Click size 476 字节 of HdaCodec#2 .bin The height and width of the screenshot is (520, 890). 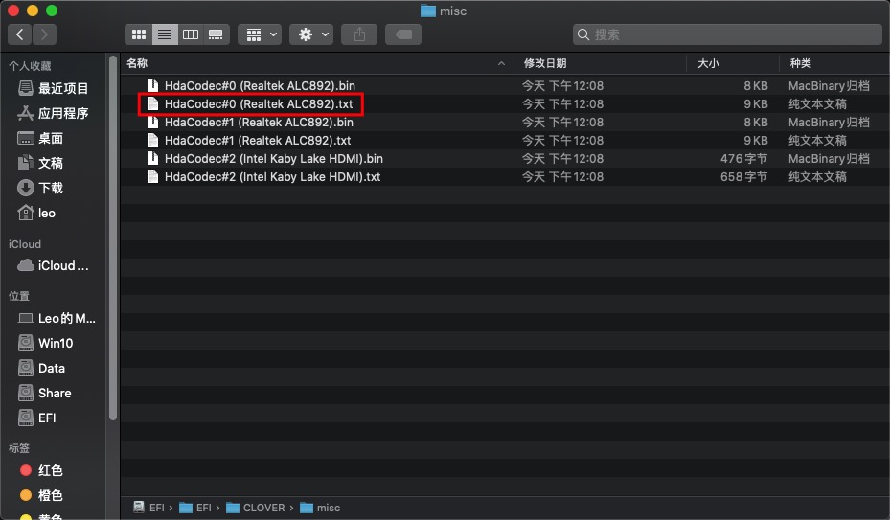743,159
